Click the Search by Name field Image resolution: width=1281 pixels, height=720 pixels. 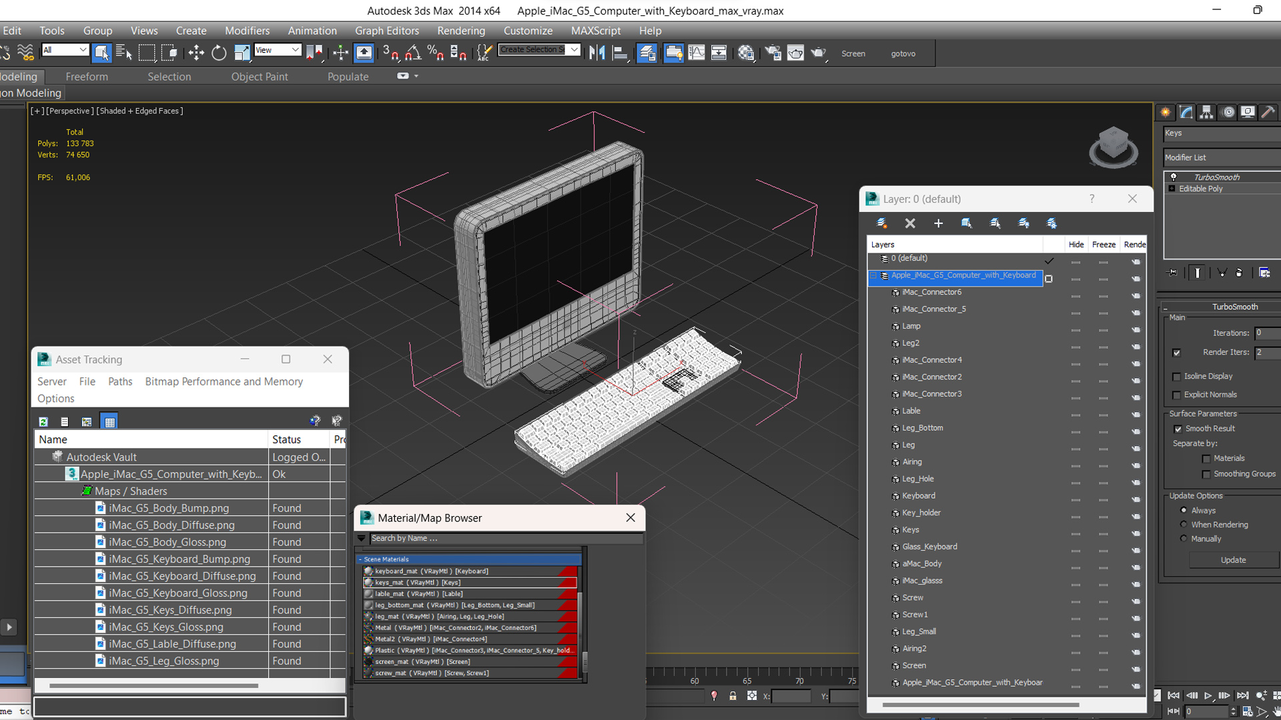coord(506,538)
